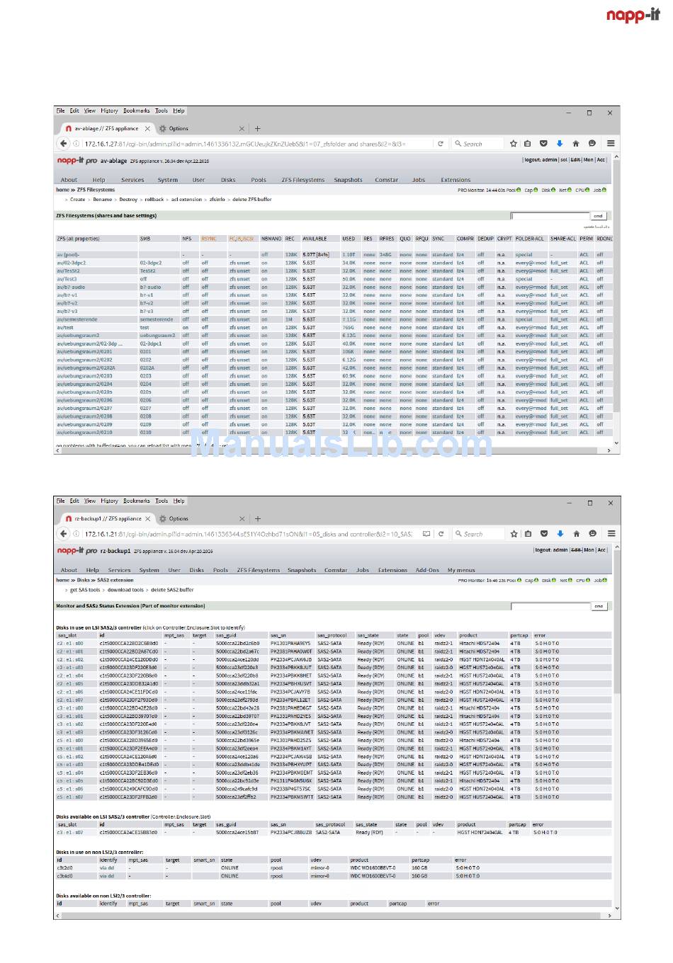Toggle Acc in rz-backup1 header
Viewport: 673px width, 963px height.
click(601, 550)
